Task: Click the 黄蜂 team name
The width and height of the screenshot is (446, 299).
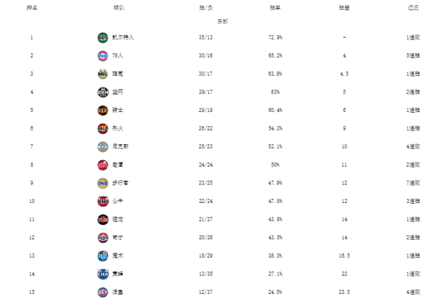Action: pyautogui.click(x=118, y=274)
